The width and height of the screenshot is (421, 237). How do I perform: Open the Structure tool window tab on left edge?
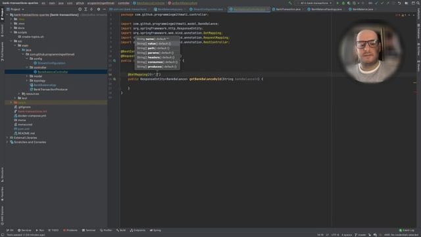[x=2, y=174]
